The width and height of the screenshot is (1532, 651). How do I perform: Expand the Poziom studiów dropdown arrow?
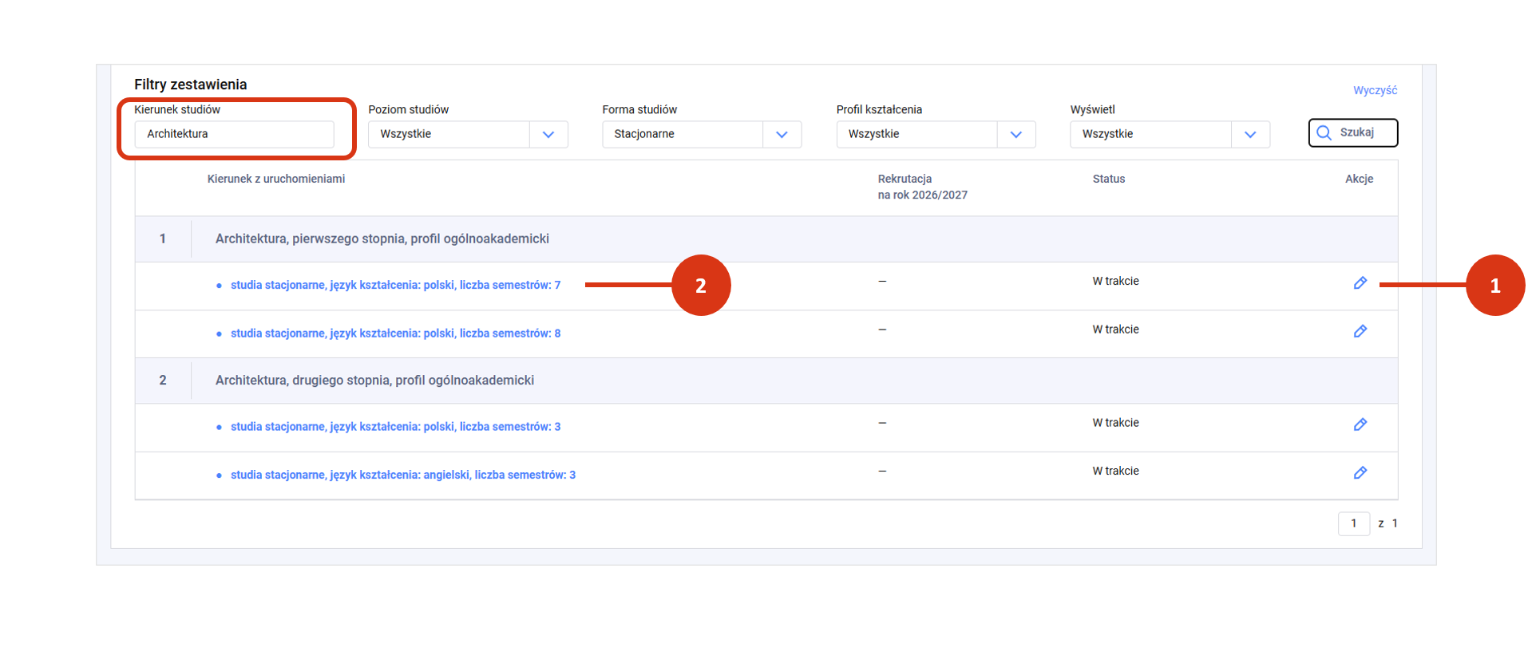(548, 135)
